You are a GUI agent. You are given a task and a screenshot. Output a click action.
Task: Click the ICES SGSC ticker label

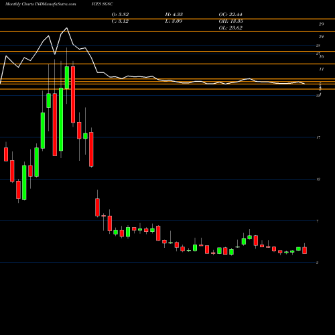pos(102,4)
